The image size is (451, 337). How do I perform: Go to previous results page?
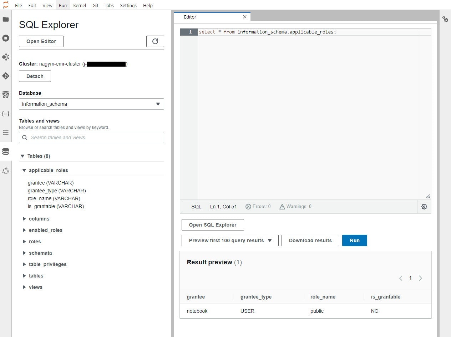click(401, 278)
